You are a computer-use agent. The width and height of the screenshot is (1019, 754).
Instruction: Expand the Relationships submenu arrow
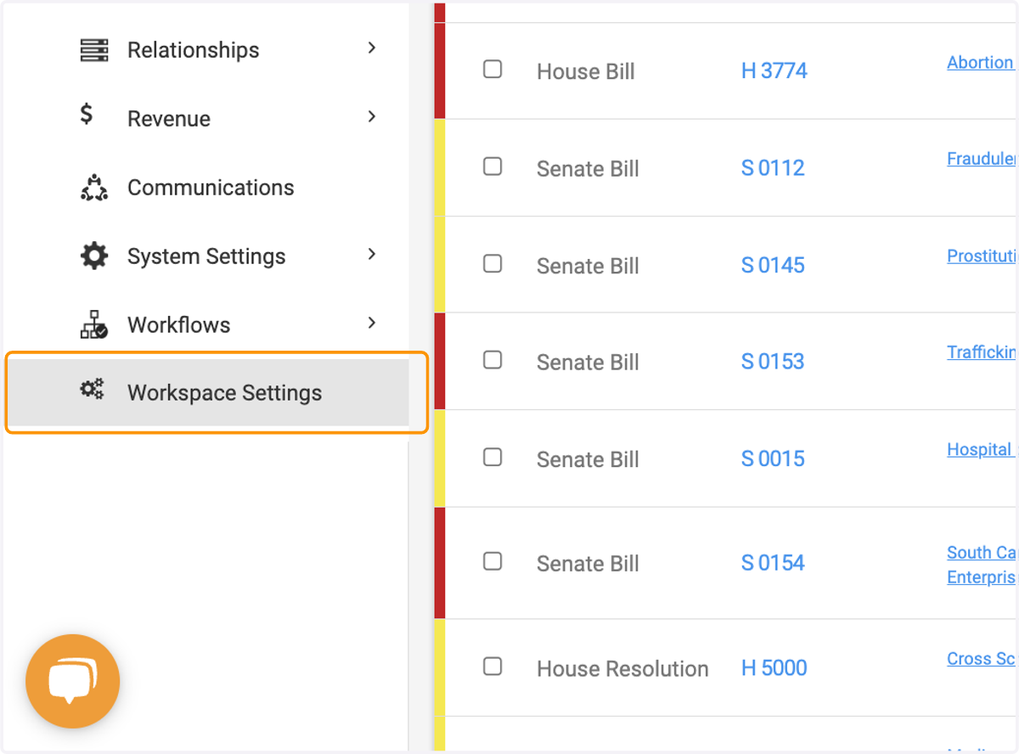coord(371,48)
